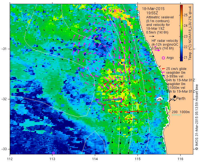
Task: Click the black altimetric velocity arrow in legend
Action: (152, 36)
